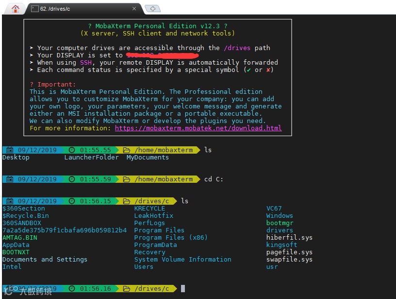Screen dimensions: 396x299
Task: Click the calendar icon on the first prompt line
Action: tap(10, 150)
